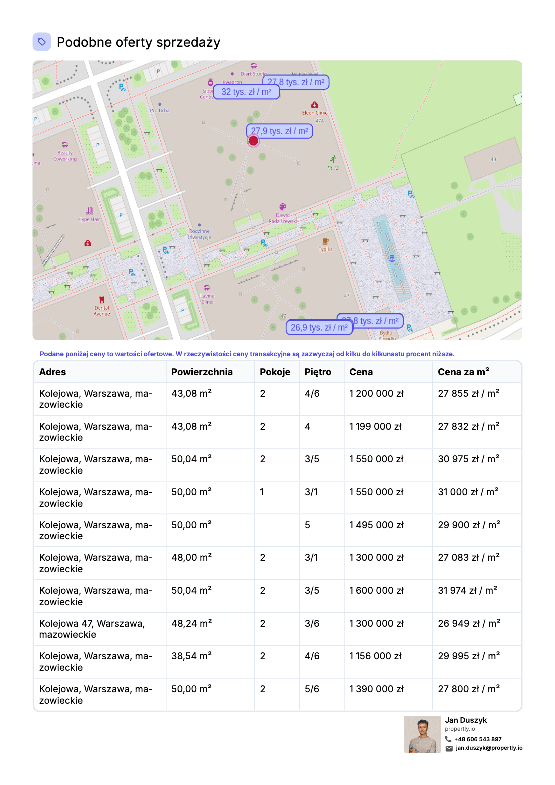Click the Dental Avenue tooth icon
This screenshot has width=555, height=785.
point(102,300)
